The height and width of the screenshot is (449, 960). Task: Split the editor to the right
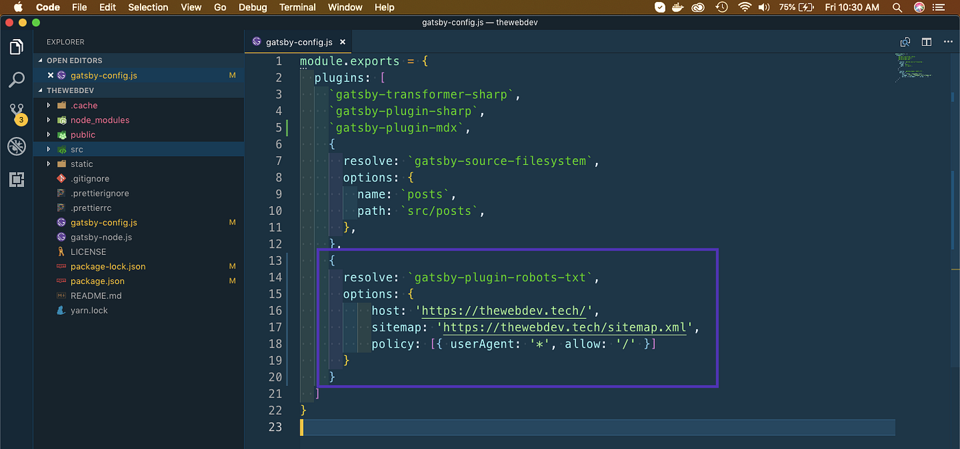(x=926, y=42)
